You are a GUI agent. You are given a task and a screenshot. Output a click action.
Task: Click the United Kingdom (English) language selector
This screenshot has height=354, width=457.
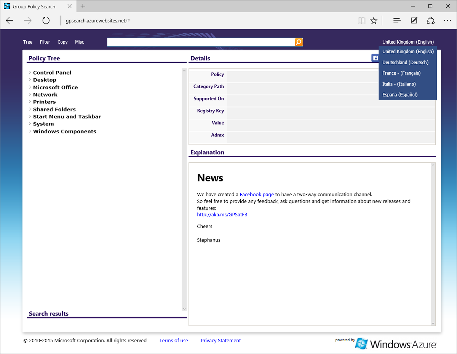tap(408, 42)
